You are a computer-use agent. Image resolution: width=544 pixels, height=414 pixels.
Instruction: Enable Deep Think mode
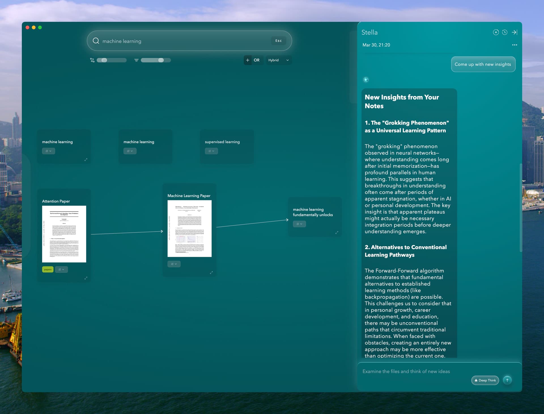(x=485, y=380)
